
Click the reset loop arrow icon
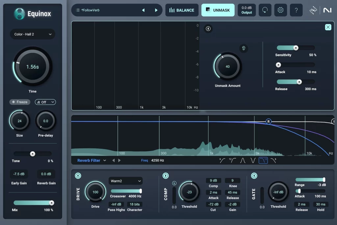click(265, 10)
